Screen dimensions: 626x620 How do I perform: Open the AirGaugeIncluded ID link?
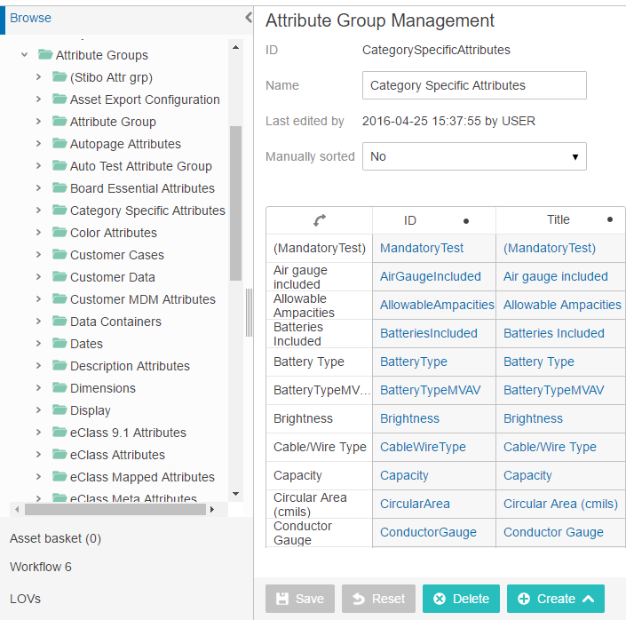coord(430,276)
